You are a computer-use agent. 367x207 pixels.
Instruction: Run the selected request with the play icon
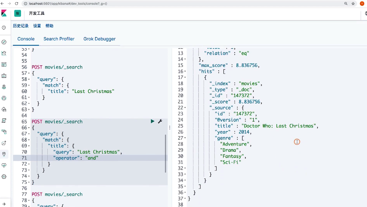pos(153,121)
